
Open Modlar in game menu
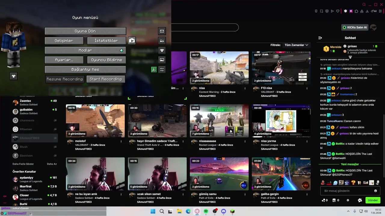coord(85,50)
